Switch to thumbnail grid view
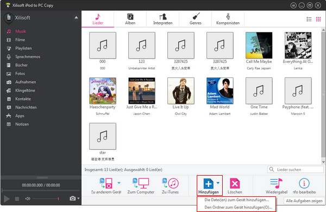Viewport: 326px width, 212px height. click(x=318, y=20)
